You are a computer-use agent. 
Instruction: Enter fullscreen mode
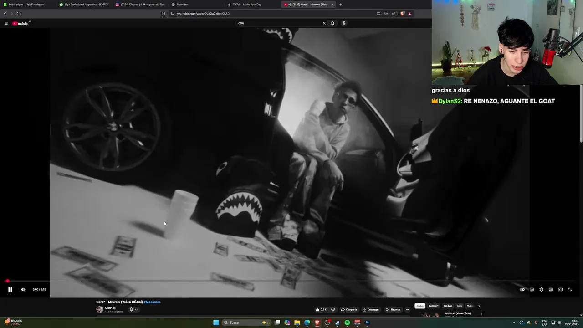(x=570, y=289)
